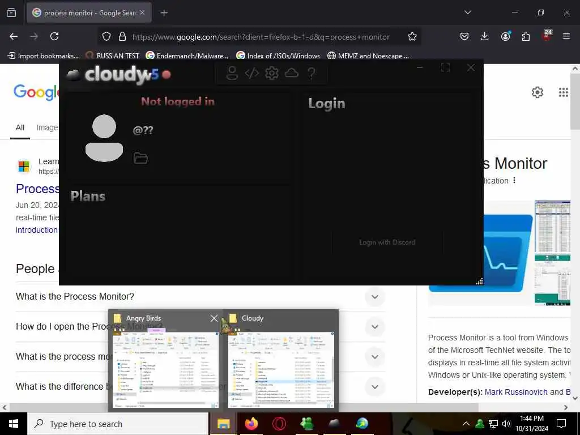Expand the list all tabs dropdown
This screenshot has width=580, height=435.
click(x=467, y=12)
